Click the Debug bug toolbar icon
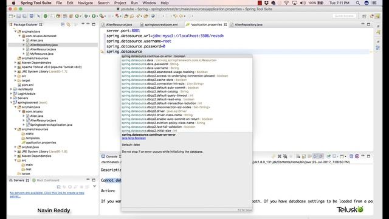Screen dimensions: 389x219 click(x=86, y=16)
